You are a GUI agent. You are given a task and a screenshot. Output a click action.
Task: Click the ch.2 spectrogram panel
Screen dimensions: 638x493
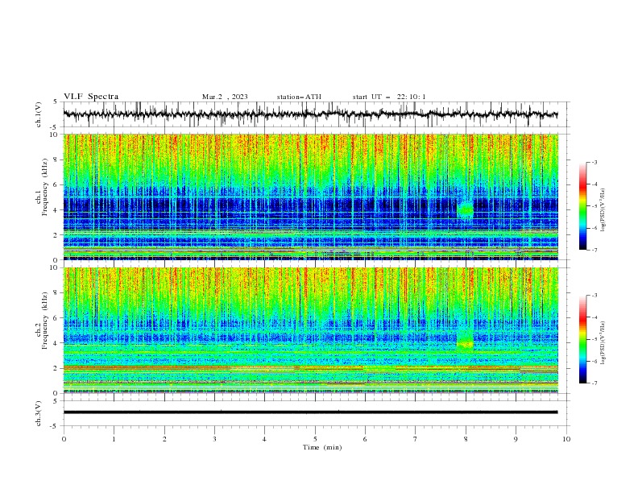tap(310, 330)
